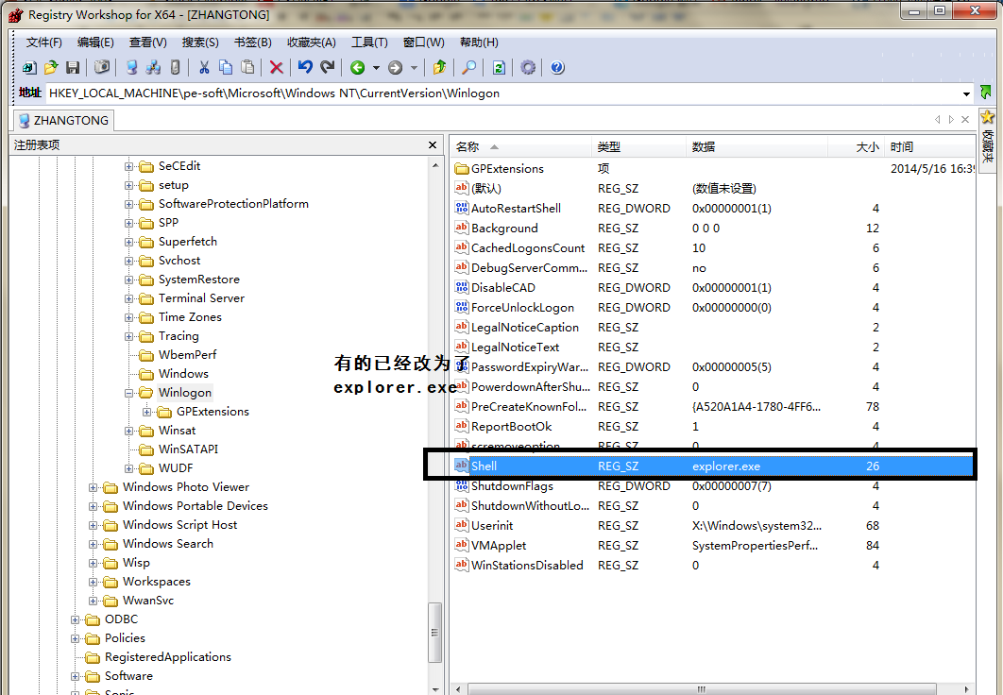This screenshot has width=1003, height=695.
Task: Expand the Time Zones tree node
Action: click(x=128, y=317)
